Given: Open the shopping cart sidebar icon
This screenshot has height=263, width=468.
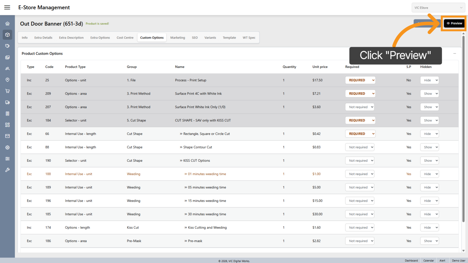Looking at the screenshot, I should 8,91.
